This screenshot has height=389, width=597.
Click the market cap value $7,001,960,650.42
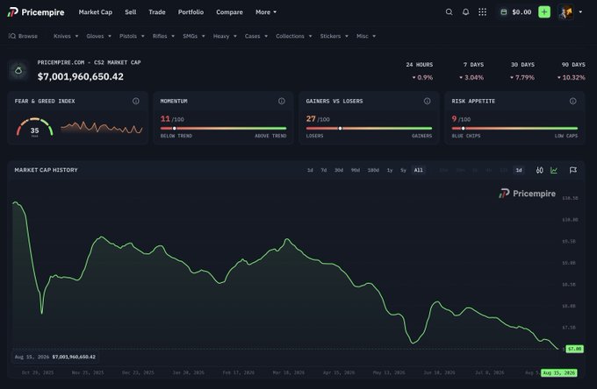81,77
